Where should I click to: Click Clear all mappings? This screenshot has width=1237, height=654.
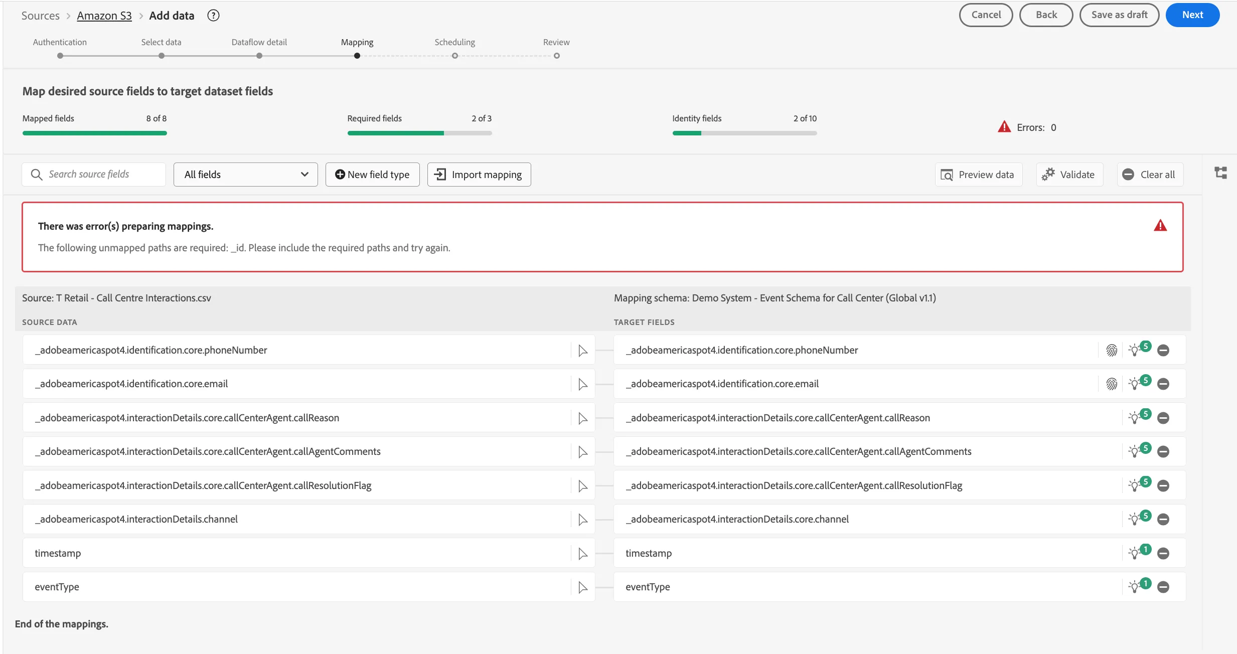click(1150, 175)
